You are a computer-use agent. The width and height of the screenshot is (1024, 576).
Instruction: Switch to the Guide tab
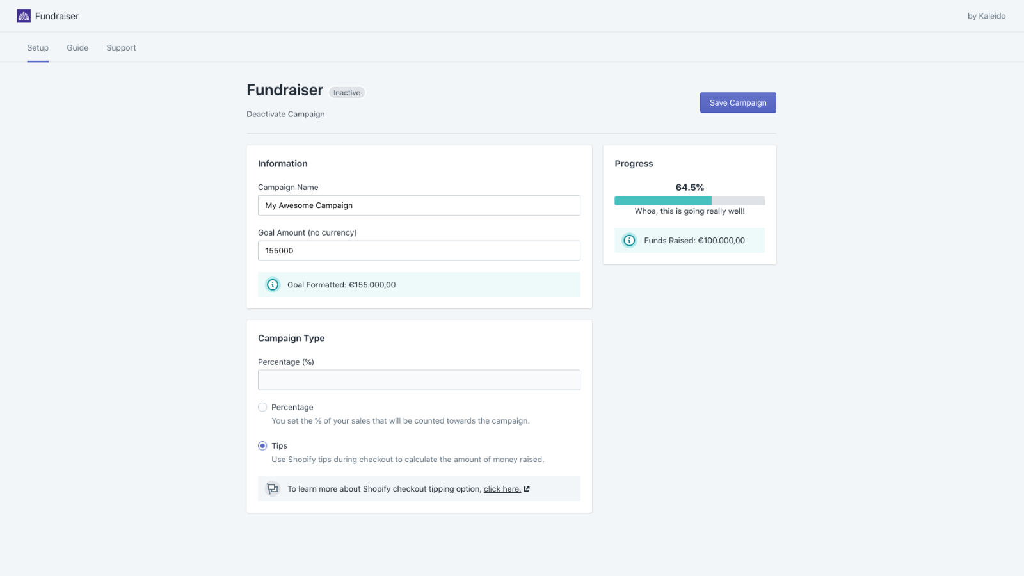(77, 47)
